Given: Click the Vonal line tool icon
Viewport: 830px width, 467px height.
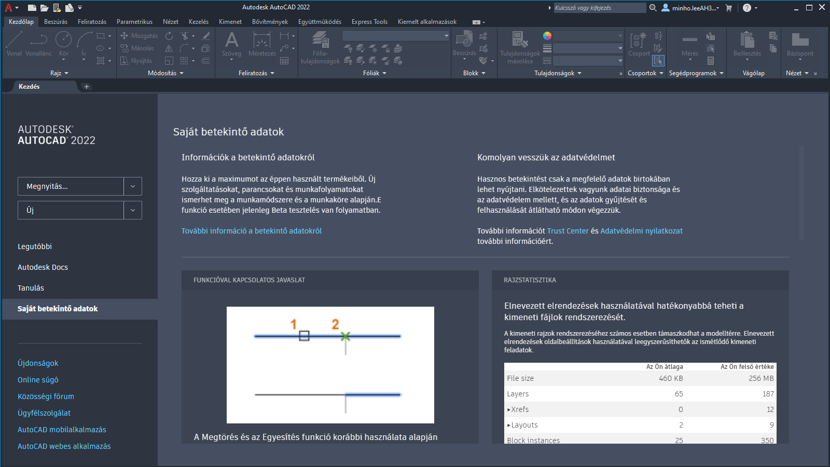Looking at the screenshot, I should point(14,39).
